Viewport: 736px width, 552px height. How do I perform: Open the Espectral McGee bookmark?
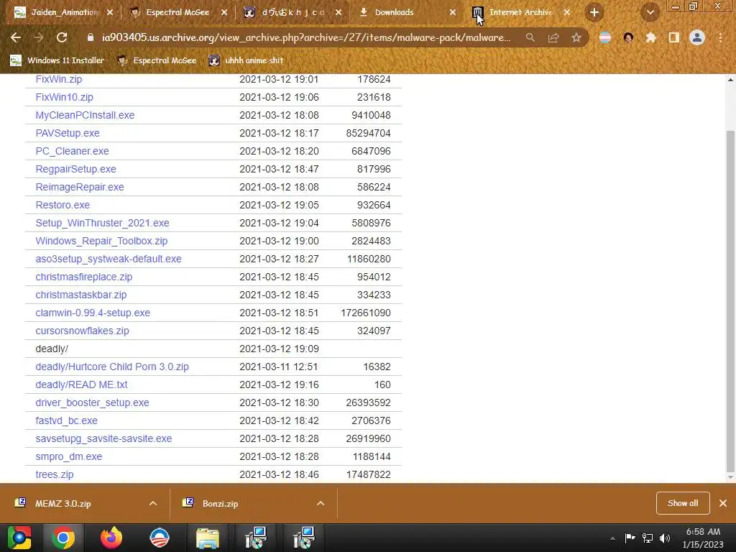pyautogui.click(x=157, y=60)
